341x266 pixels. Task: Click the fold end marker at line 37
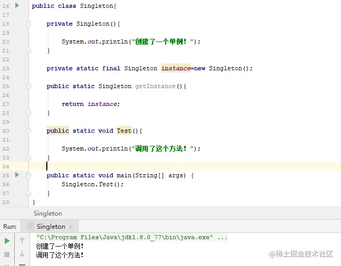point(28,193)
